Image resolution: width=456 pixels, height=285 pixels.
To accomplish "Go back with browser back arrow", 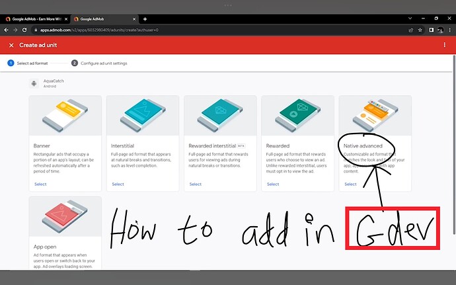I will pyautogui.click(x=6, y=30).
